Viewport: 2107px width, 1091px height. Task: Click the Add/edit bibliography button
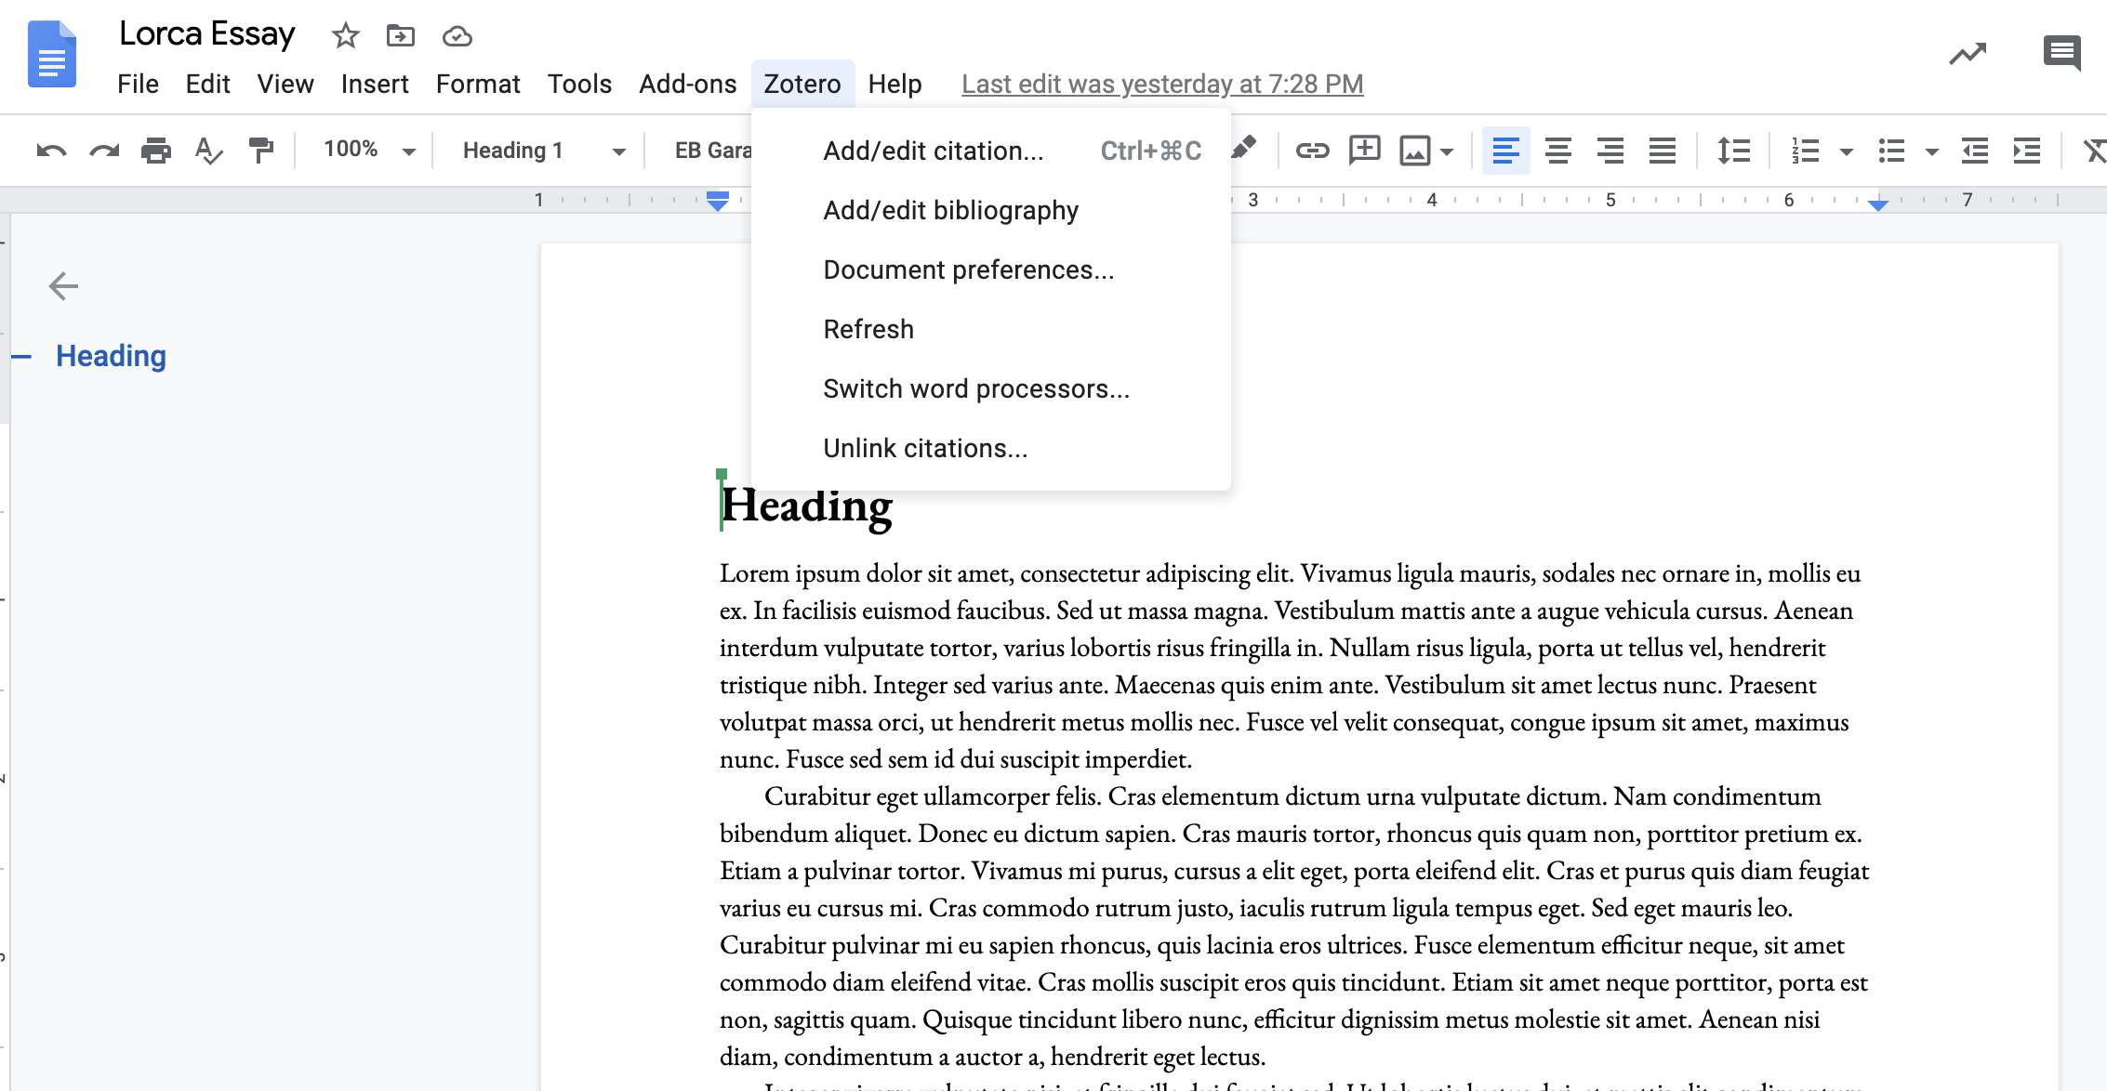point(952,209)
